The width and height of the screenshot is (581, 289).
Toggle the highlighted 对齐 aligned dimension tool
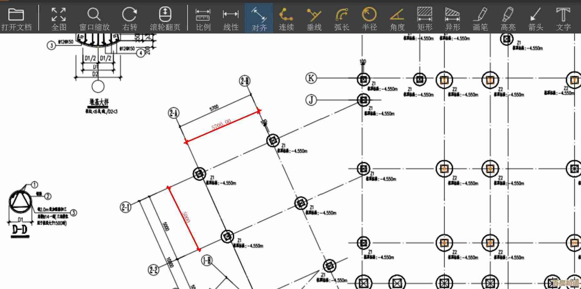click(x=259, y=18)
